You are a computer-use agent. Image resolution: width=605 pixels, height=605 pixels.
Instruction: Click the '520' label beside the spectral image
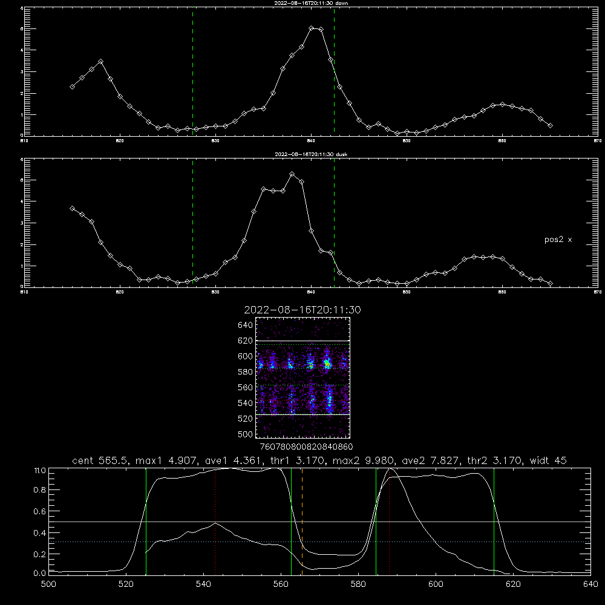[246, 419]
